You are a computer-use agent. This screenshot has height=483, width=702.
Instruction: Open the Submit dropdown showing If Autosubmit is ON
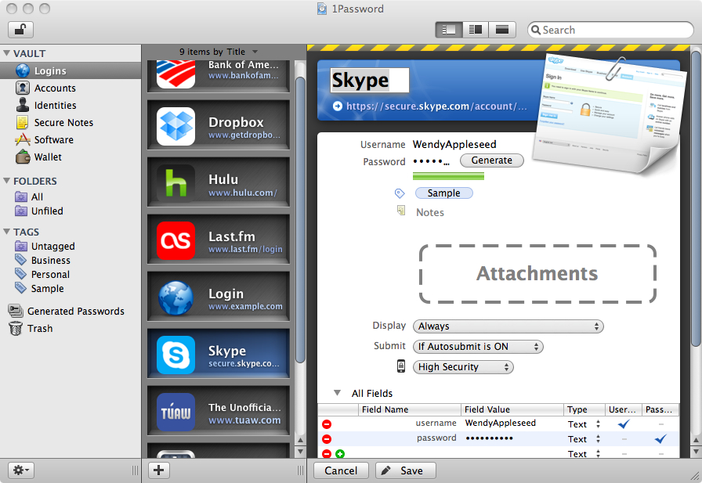pyautogui.click(x=478, y=346)
